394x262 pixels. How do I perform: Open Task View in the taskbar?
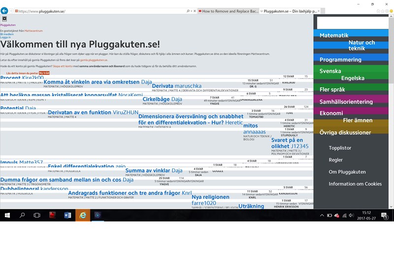coord(37,215)
